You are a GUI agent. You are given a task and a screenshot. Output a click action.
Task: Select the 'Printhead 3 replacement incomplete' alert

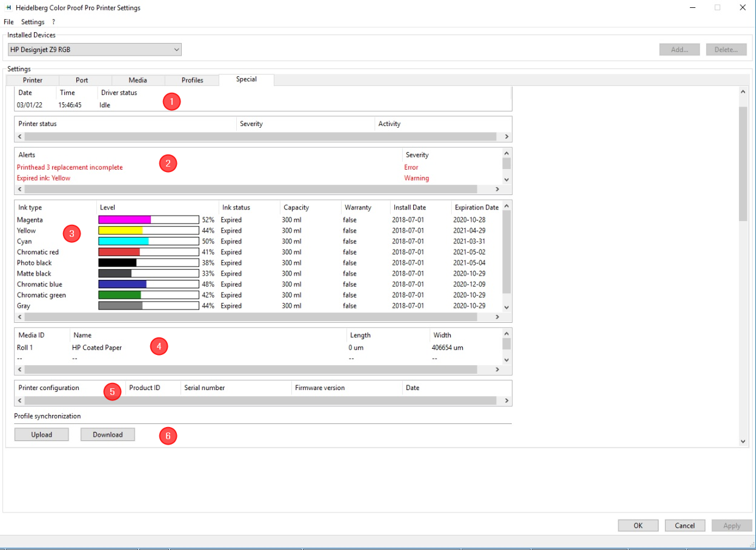pos(70,167)
